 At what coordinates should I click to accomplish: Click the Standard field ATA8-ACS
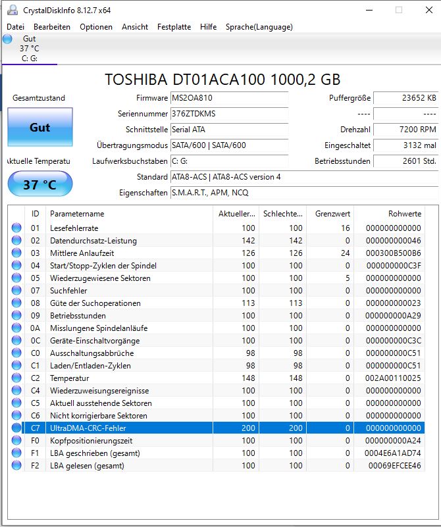point(305,177)
